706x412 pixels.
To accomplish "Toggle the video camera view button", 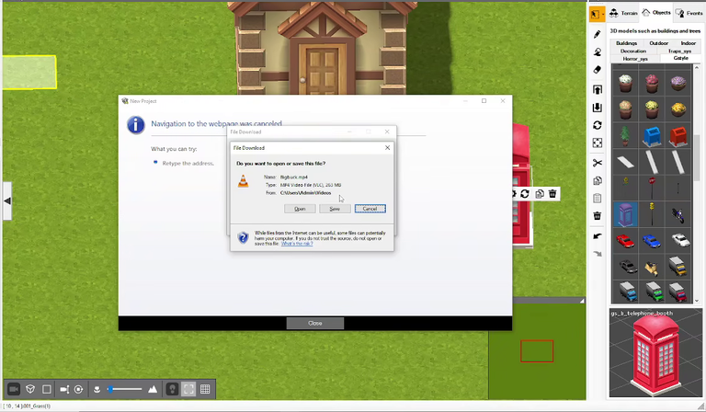I will (14, 389).
